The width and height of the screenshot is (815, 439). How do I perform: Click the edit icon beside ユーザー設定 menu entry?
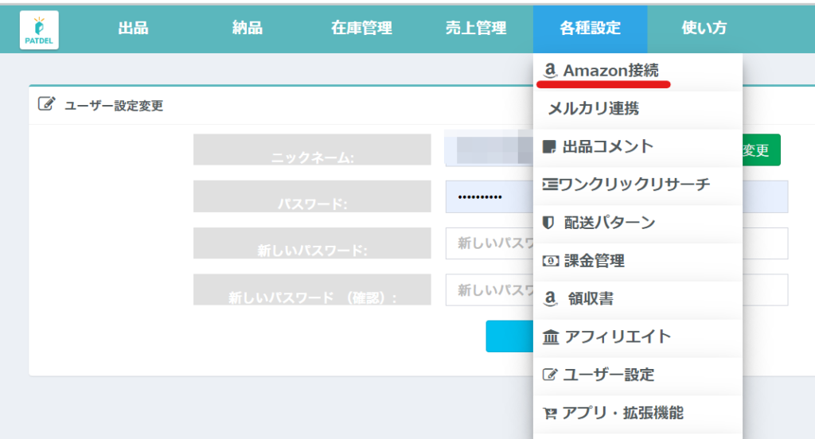549,375
